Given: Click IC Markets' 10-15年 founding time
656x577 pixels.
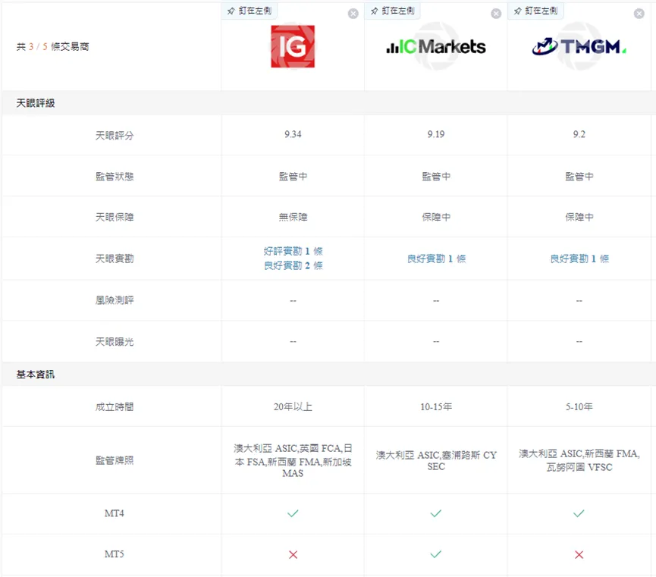Looking at the screenshot, I should tap(436, 406).
